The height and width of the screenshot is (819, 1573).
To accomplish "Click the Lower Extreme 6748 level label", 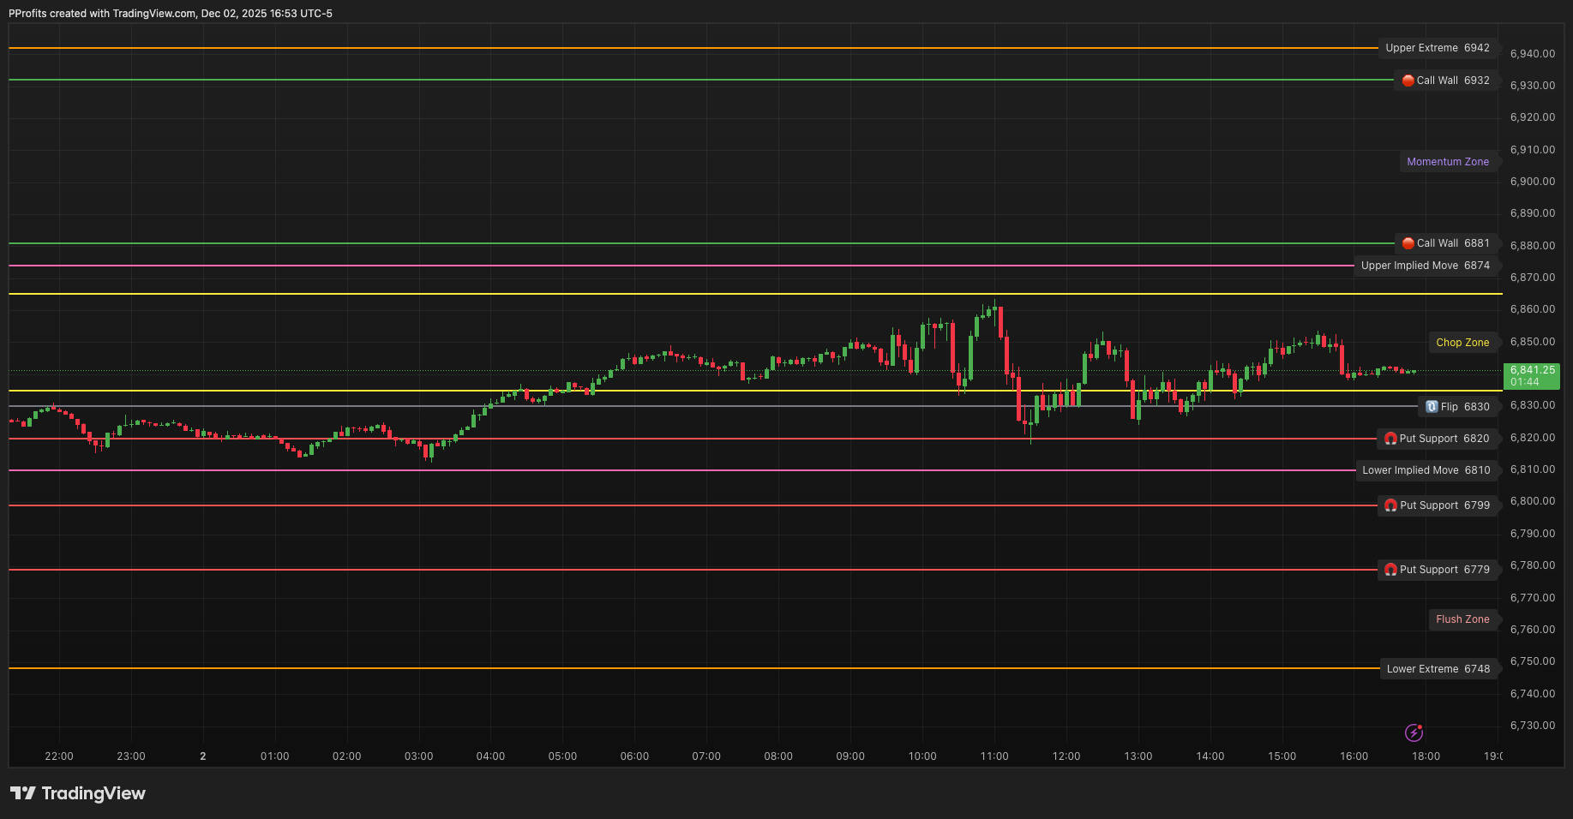I will pos(1438,669).
